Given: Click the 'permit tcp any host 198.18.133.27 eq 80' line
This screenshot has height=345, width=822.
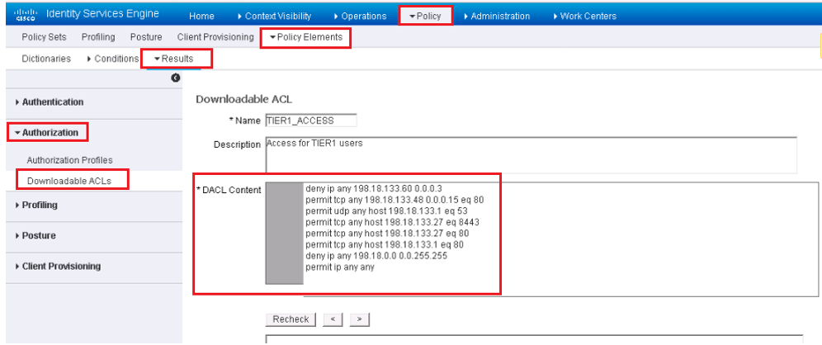Looking at the screenshot, I should [x=387, y=234].
